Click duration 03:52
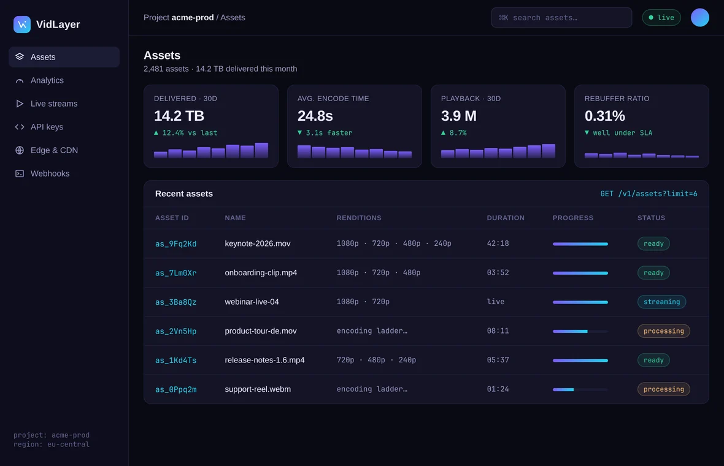Viewport: 724px width, 466px height. click(498, 272)
